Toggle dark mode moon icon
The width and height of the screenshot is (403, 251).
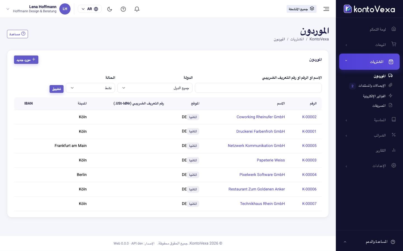[110, 9]
